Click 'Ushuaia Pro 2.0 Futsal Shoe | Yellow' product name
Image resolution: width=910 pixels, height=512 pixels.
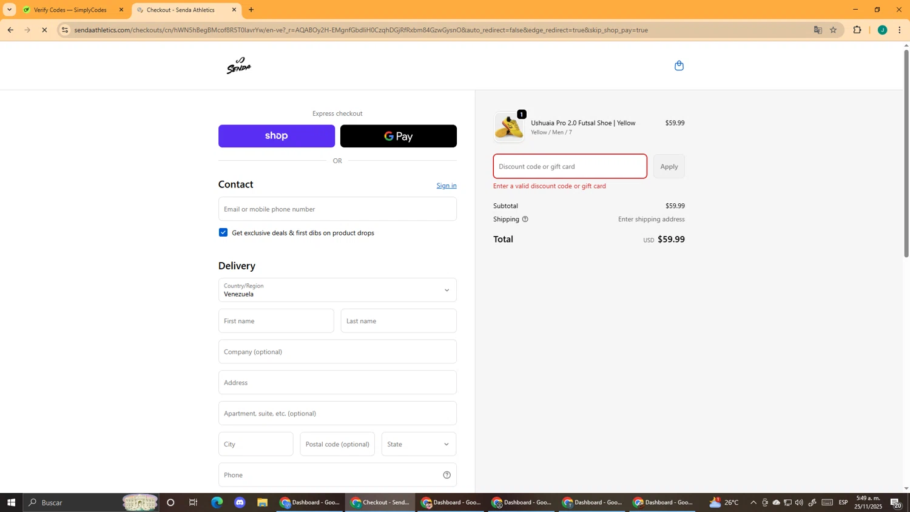(x=583, y=123)
